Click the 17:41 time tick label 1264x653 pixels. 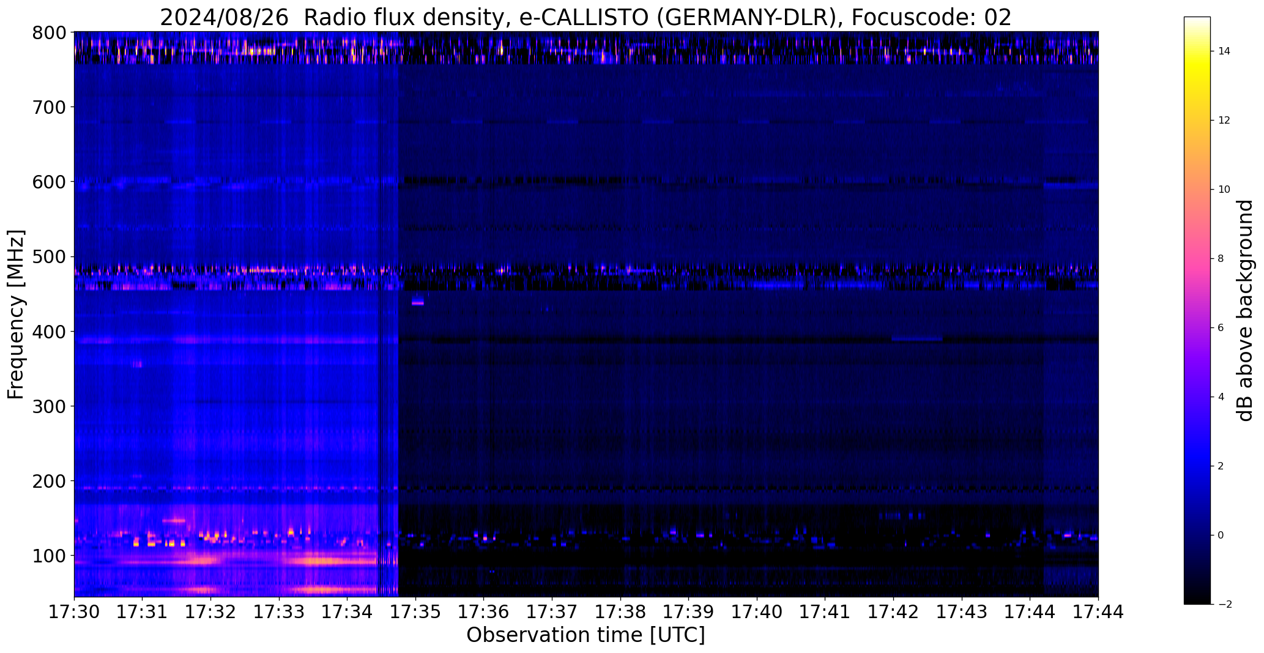[825, 611]
